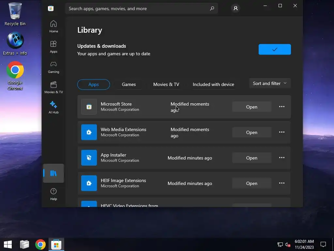This screenshot has width=334, height=251.
Task: Open App Installer via Open button
Action: tap(252, 158)
